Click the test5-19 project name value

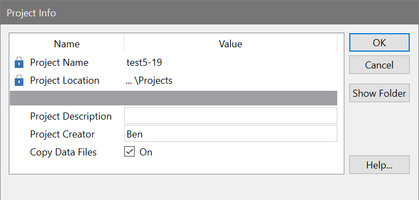click(x=144, y=62)
